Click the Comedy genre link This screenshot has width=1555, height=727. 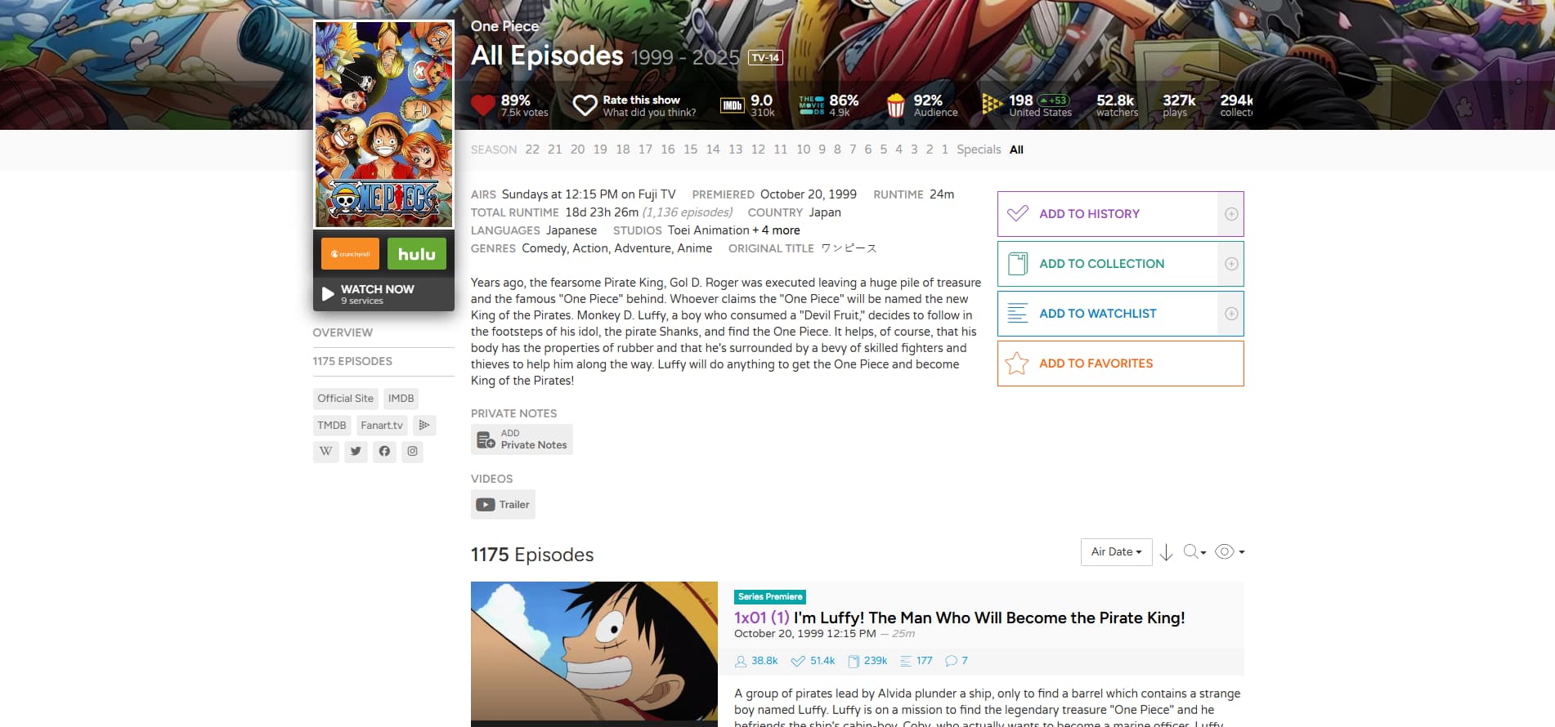(544, 248)
